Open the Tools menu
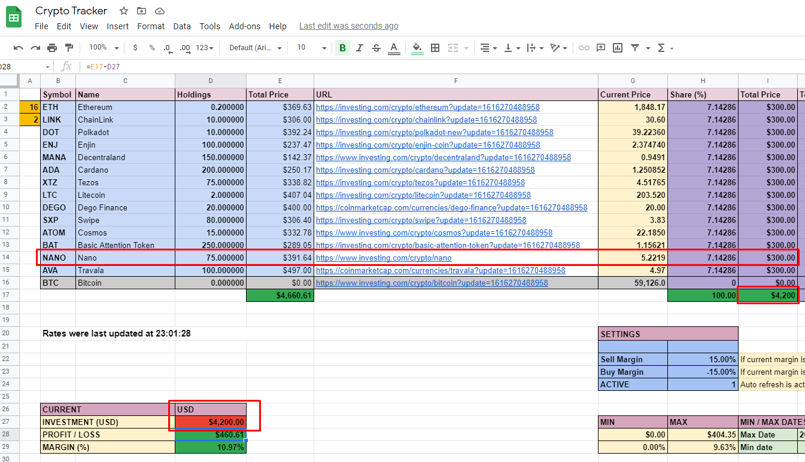805x462 pixels. [x=210, y=26]
